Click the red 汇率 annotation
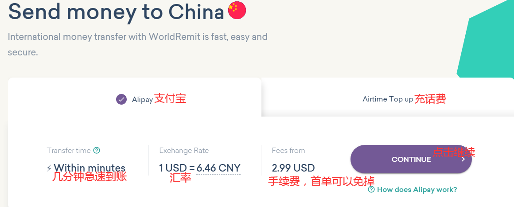The image size is (514, 207). [180, 178]
